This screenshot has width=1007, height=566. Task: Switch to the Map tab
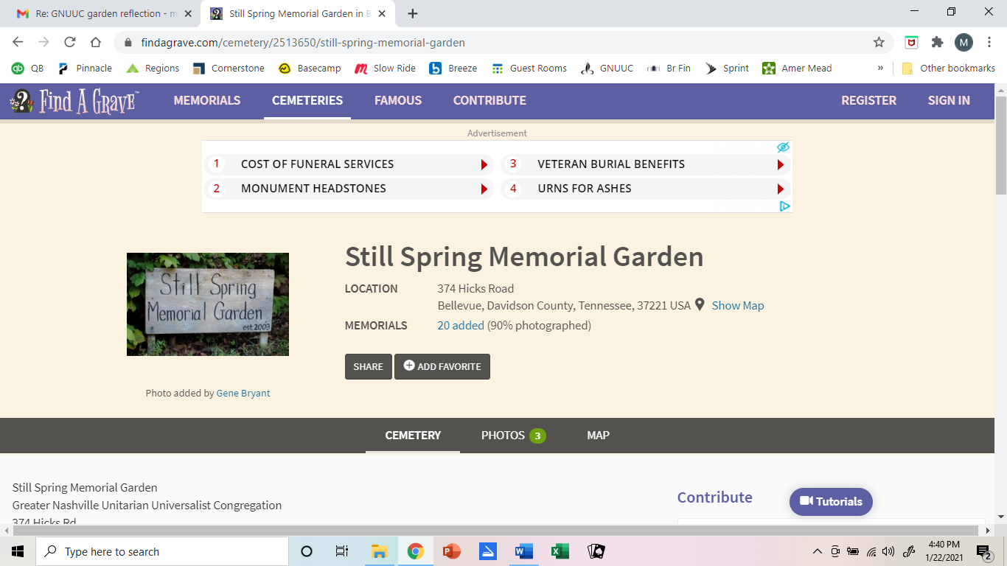tap(598, 436)
